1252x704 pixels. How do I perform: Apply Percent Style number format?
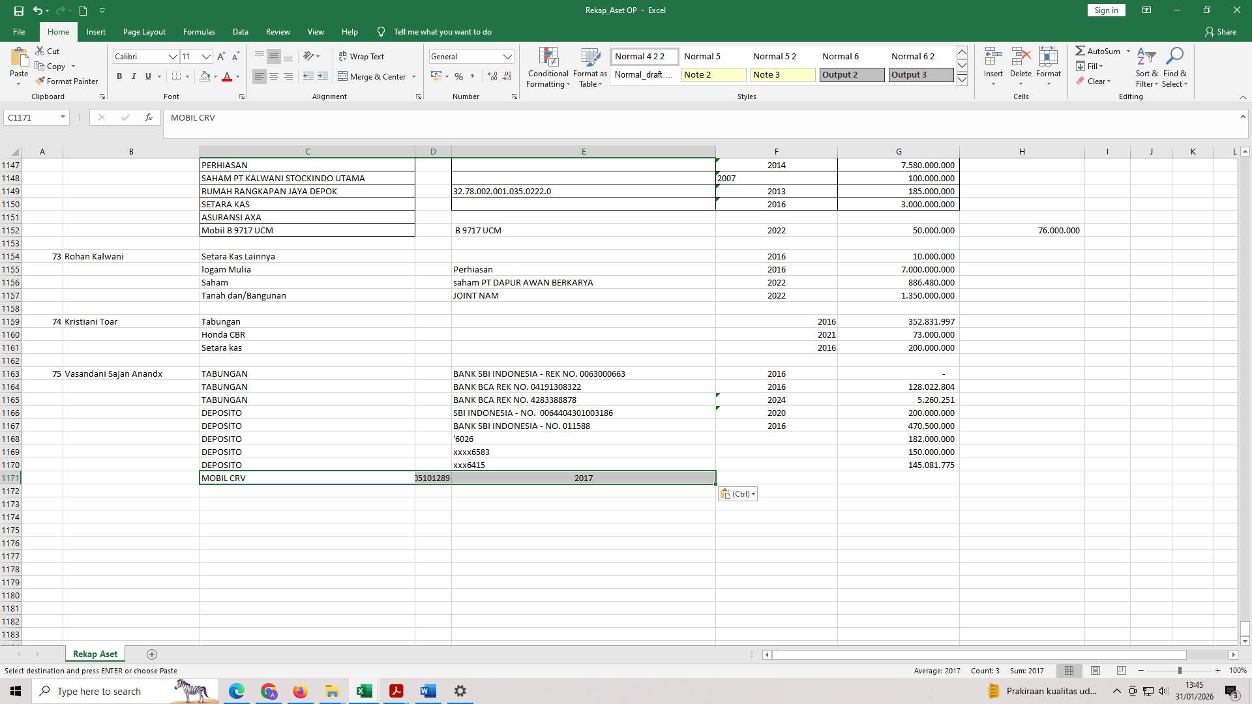pyautogui.click(x=458, y=76)
